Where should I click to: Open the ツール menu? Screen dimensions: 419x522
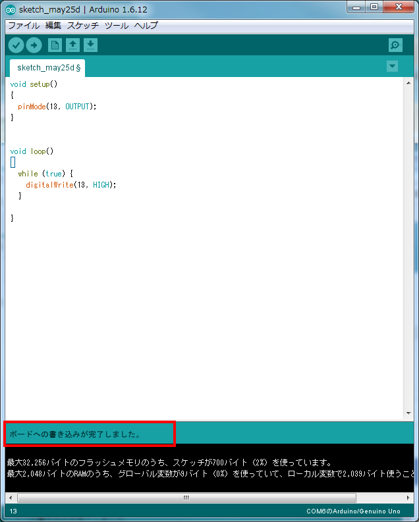point(117,26)
